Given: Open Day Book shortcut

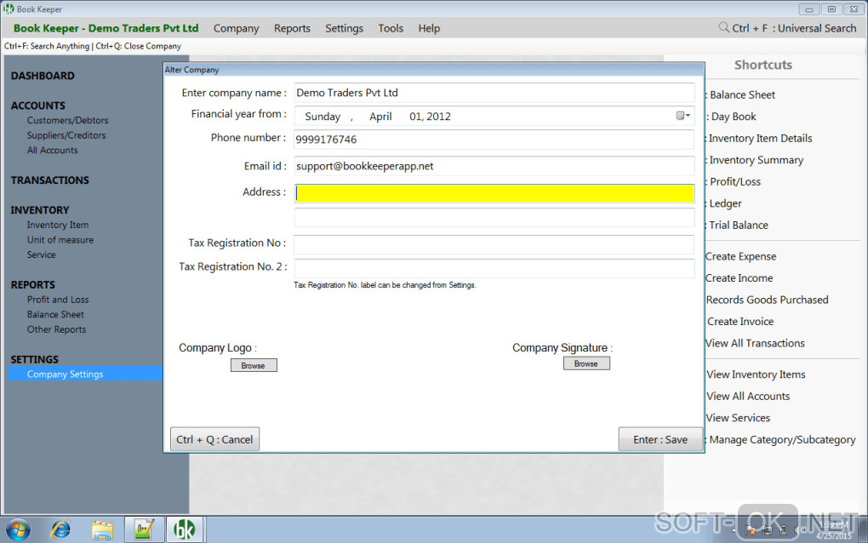Looking at the screenshot, I should [734, 117].
